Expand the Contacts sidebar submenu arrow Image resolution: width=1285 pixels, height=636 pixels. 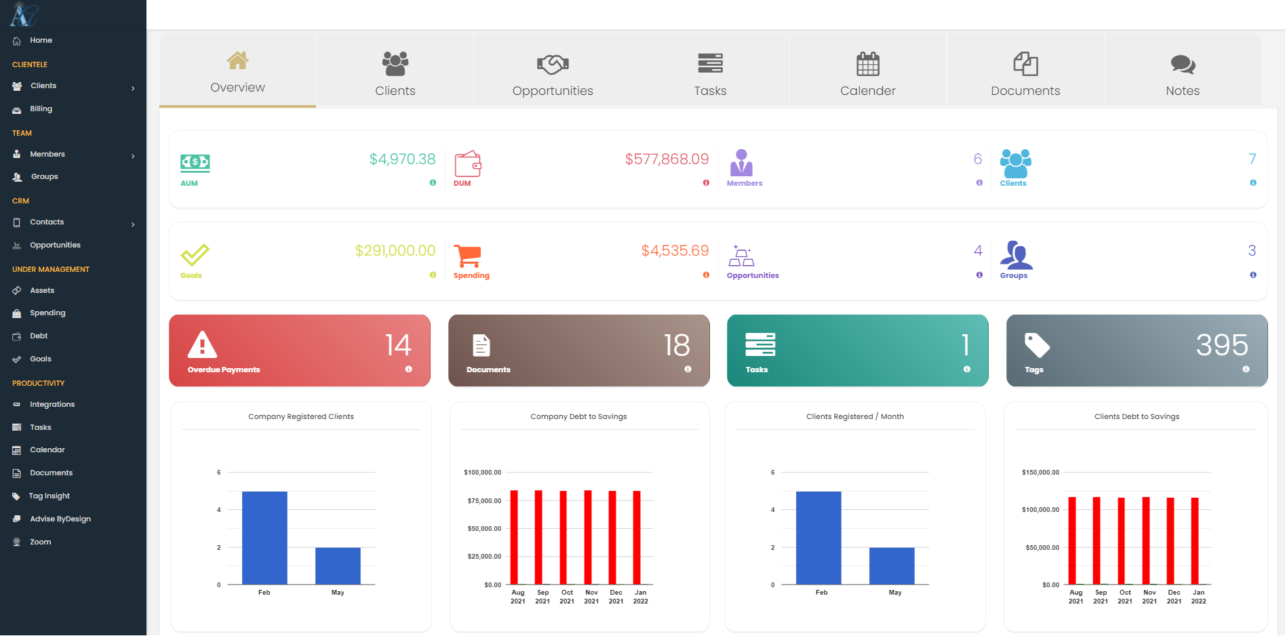point(133,224)
